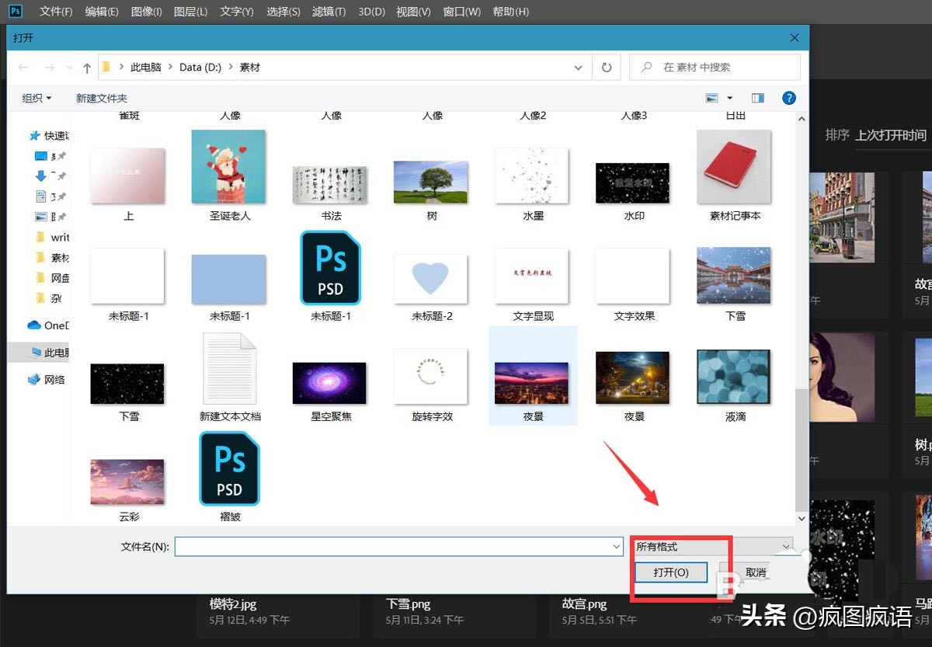This screenshot has height=647, width=932.
Task: Select the 未标题-1 PSD file icon
Action: [x=329, y=268]
